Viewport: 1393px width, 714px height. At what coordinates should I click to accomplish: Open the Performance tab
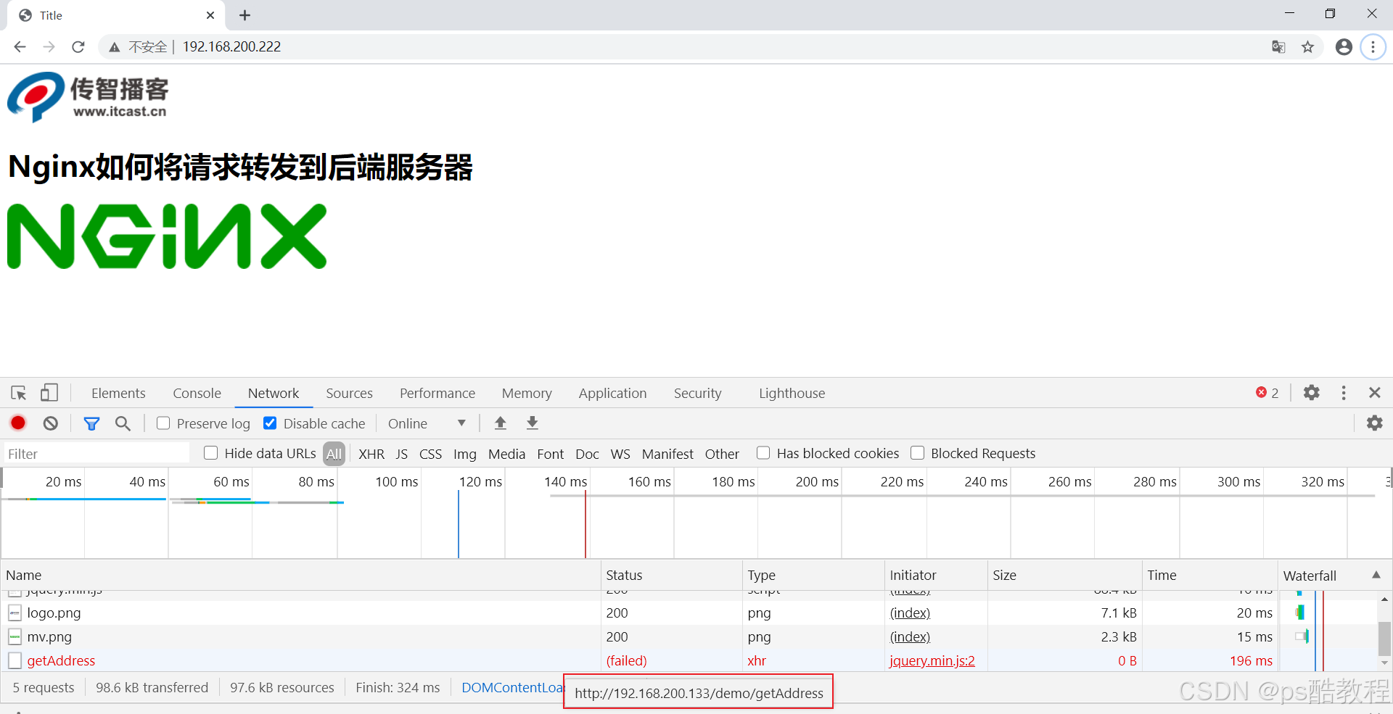[437, 393]
